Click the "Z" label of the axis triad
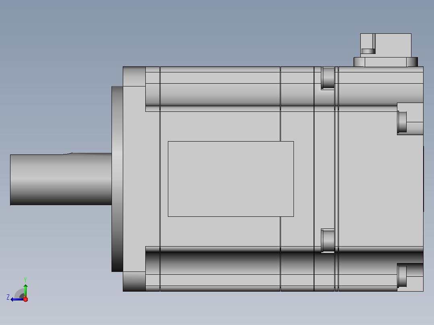The image size is (434, 325). (x=8, y=297)
